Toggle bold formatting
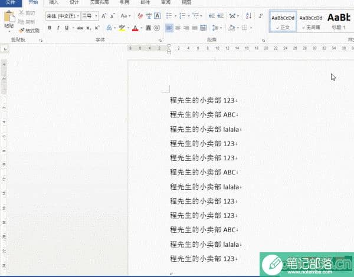 coord(50,28)
